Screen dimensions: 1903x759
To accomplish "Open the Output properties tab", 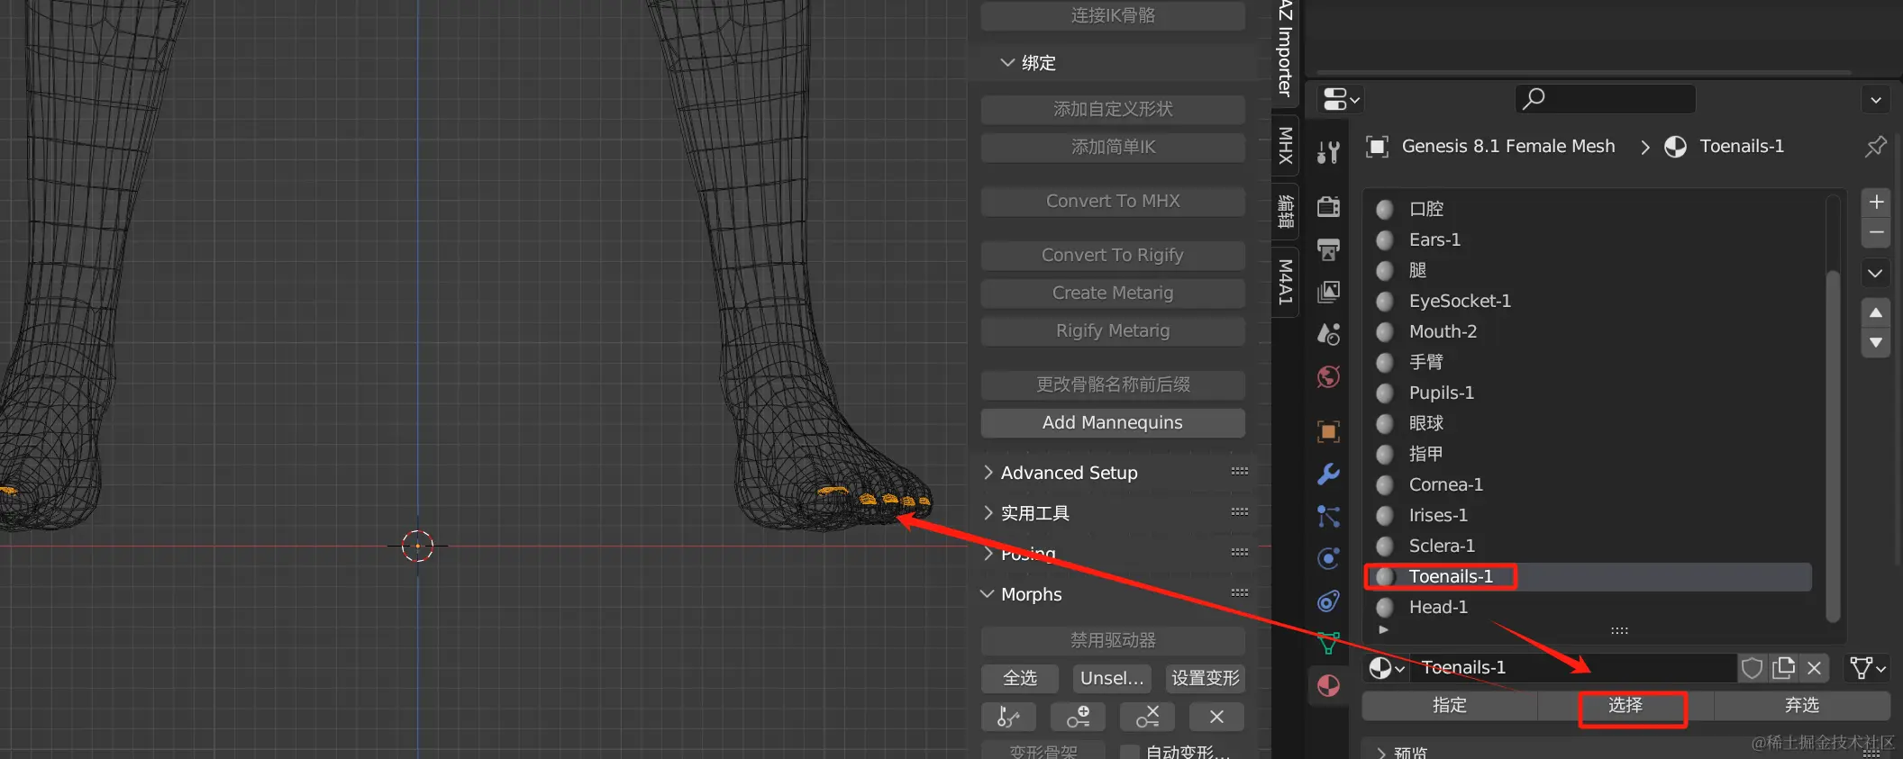I will [1328, 249].
